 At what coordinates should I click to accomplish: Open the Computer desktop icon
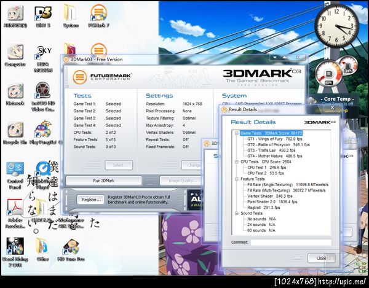click(15, 55)
